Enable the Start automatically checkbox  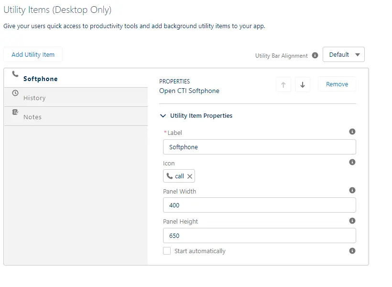coord(167,251)
